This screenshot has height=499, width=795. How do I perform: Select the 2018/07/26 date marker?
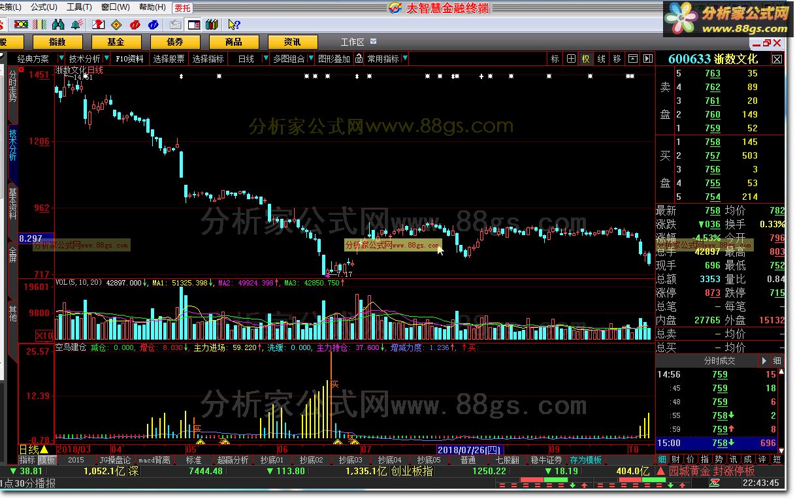[470, 449]
